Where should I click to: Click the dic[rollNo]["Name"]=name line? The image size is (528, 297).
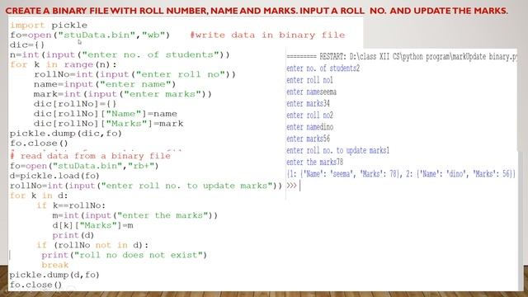[106, 114]
